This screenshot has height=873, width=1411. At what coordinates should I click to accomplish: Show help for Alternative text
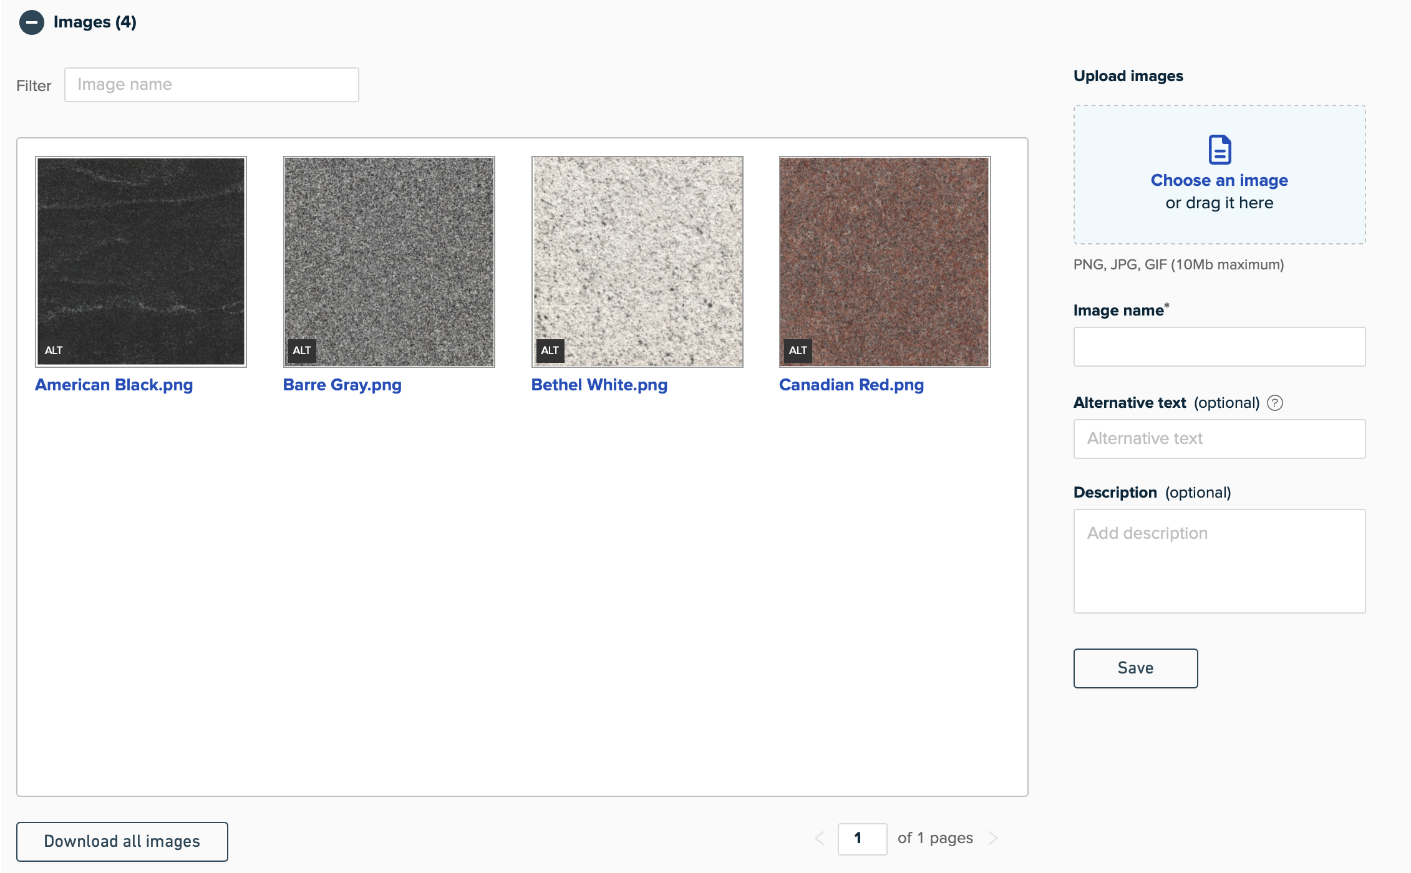point(1275,403)
